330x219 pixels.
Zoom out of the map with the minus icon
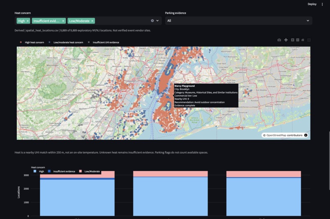(x=298, y=40)
